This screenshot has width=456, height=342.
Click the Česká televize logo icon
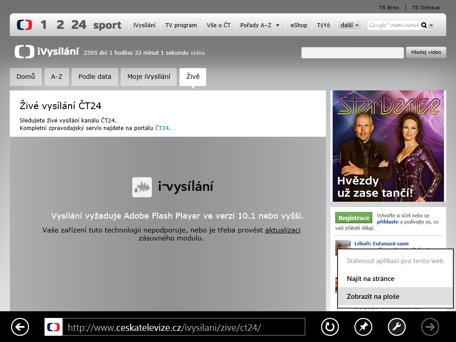pos(24,25)
